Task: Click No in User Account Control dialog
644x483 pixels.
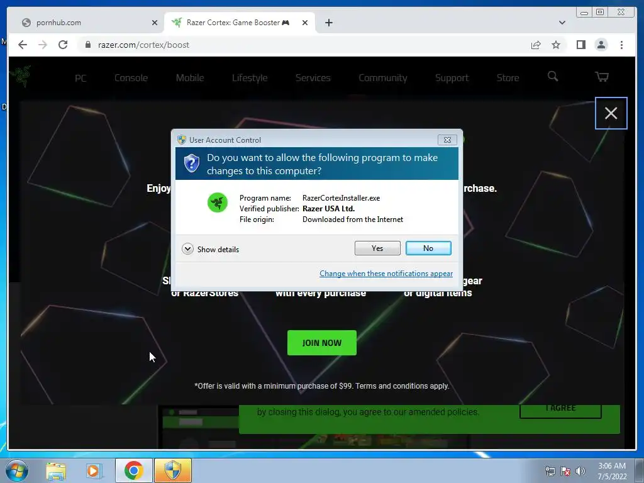Action: click(x=428, y=248)
